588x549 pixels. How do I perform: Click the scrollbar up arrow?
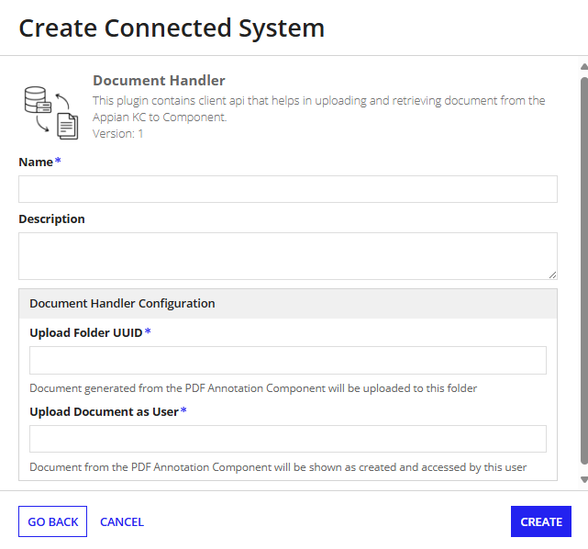point(583,67)
